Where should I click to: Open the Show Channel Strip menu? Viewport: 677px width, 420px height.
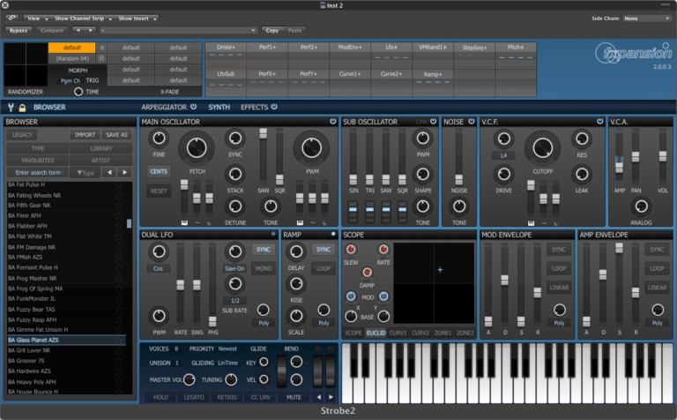tap(82, 18)
